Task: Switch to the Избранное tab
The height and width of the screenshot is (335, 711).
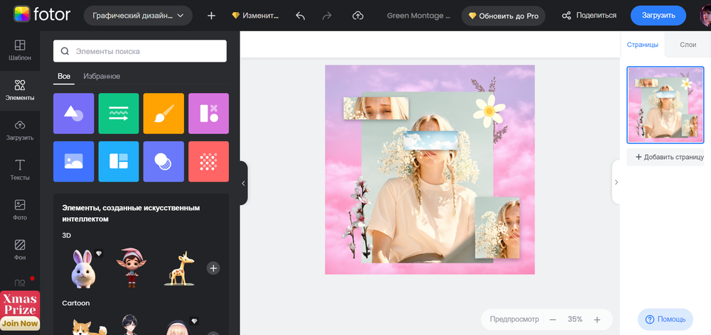Action: 102,76
